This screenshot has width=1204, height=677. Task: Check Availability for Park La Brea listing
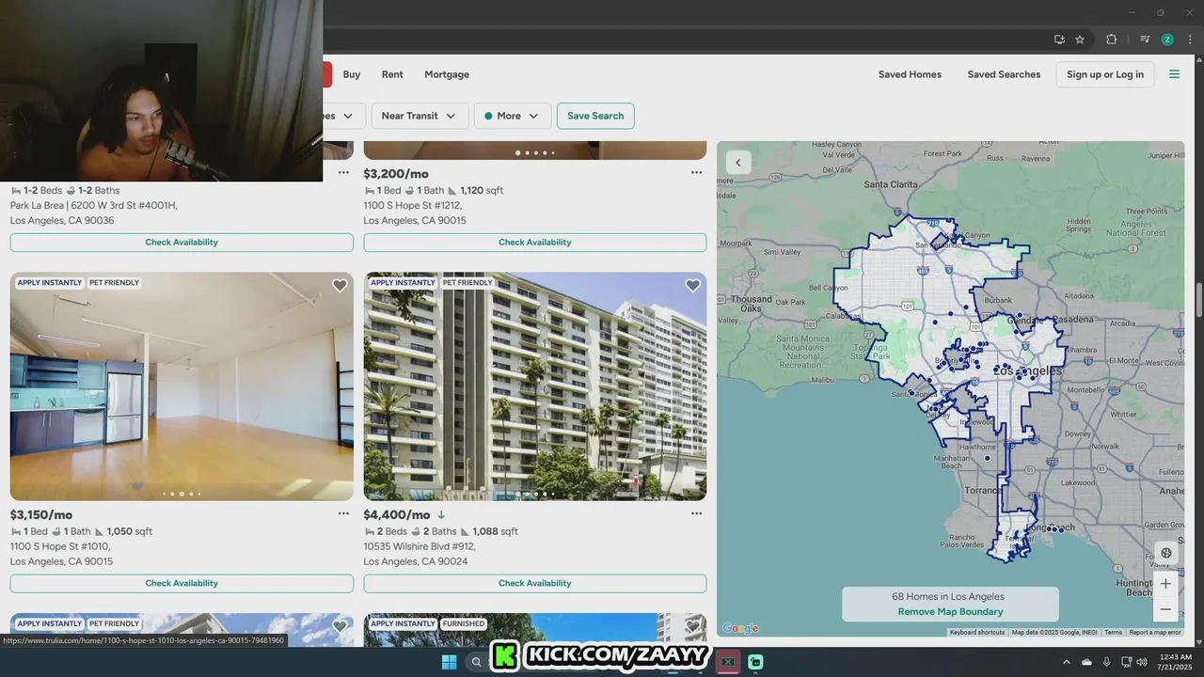182,243
